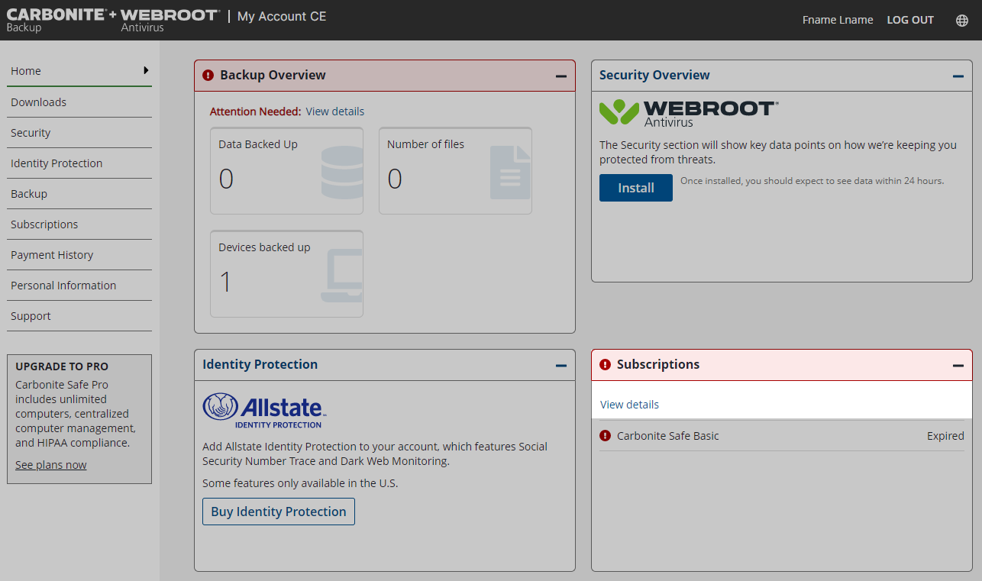The width and height of the screenshot is (982, 581).
Task: Click the Allstate Identity Protection logo
Action: click(x=264, y=410)
